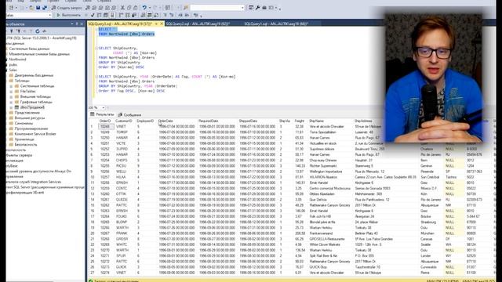This screenshot has height=282, width=502.
Task: Click the ShipName column header
Action: [x=317, y=121]
